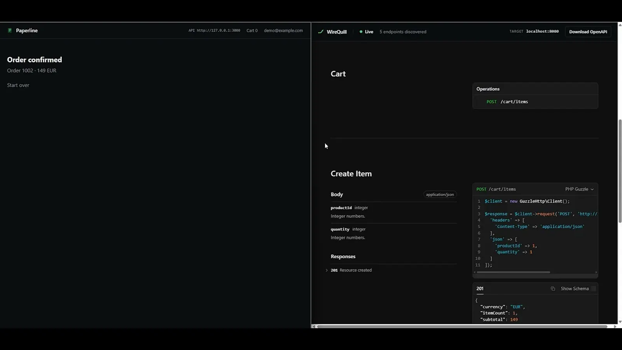
Task: Click the "subtotal": 149 line
Action: tap(499, 320)
